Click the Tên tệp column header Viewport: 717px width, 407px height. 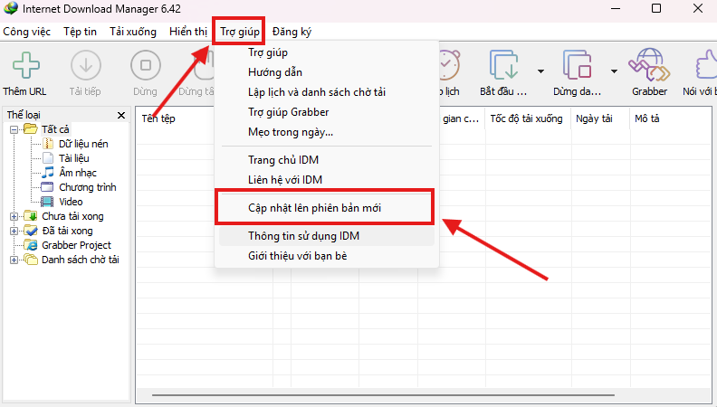[x=158, y=118]
